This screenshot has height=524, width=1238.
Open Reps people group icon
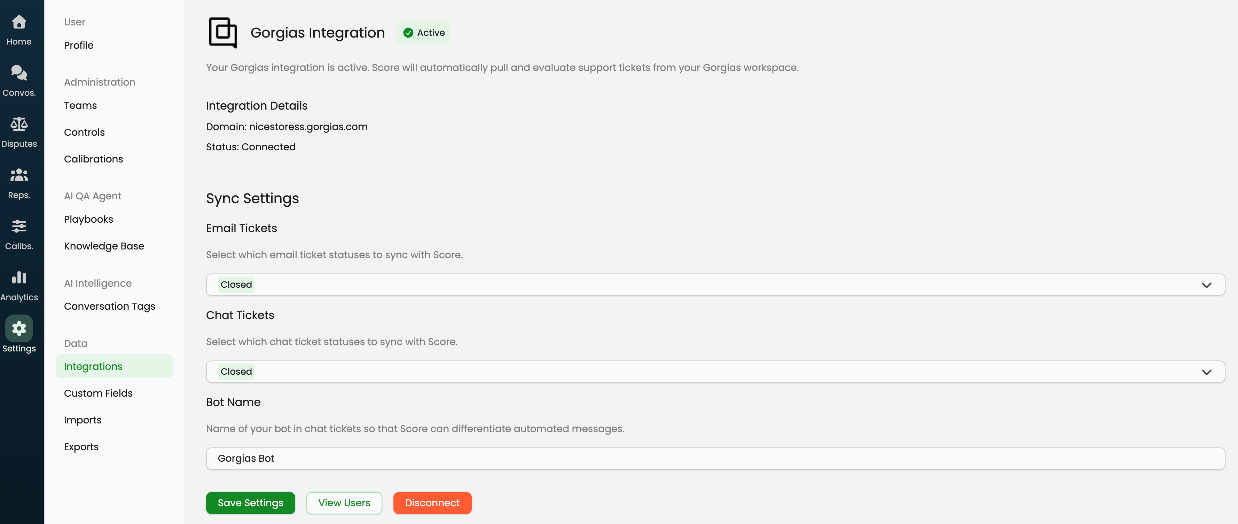[19, 175]
